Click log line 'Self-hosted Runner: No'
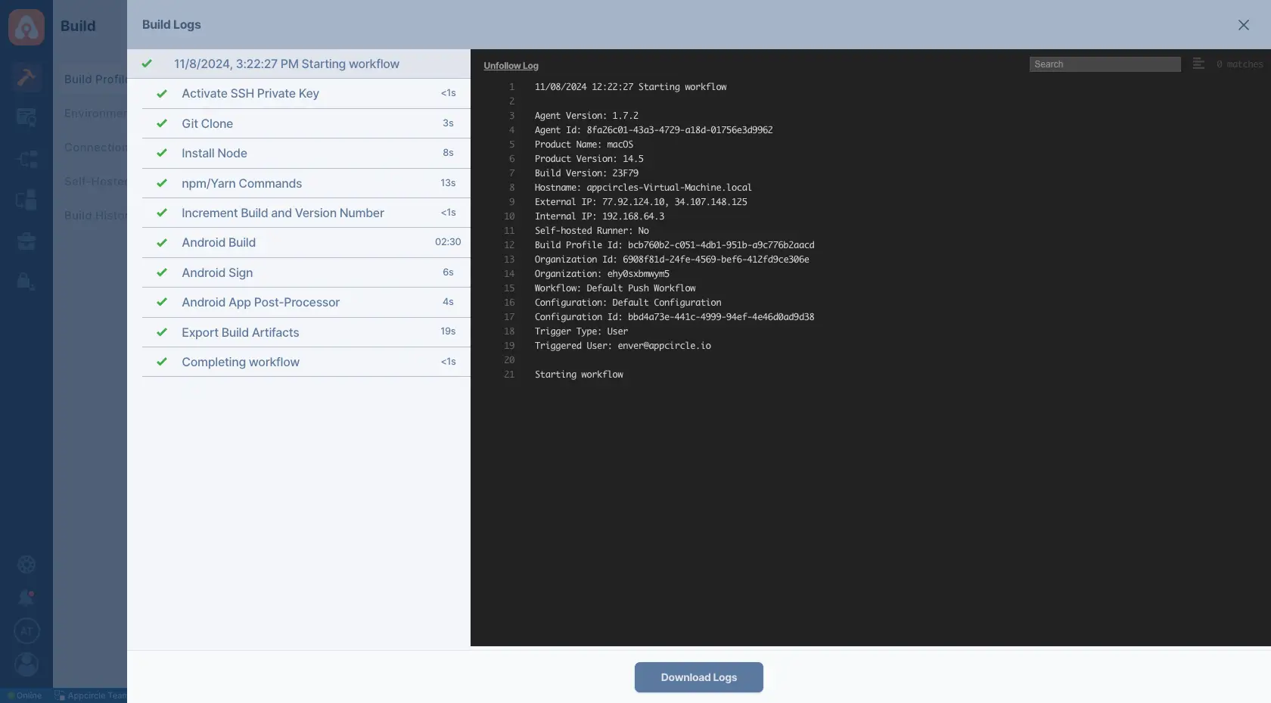Screen dimensions: 1271x703 tap(592, 231)
